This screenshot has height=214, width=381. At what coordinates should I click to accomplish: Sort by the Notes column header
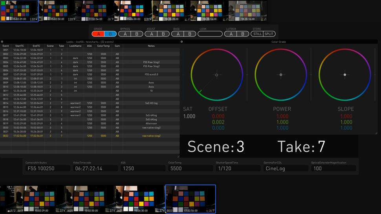(151, 46)
